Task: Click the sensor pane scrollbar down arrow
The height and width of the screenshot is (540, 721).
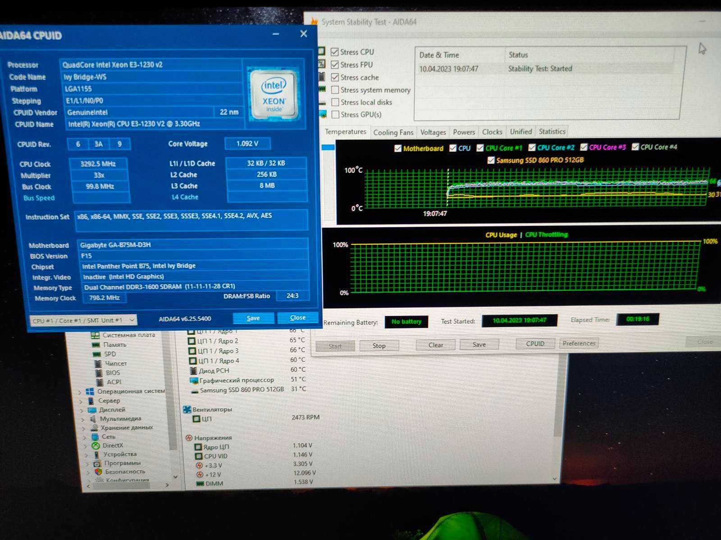Action: pyautogui.click(x=554, y=479)
